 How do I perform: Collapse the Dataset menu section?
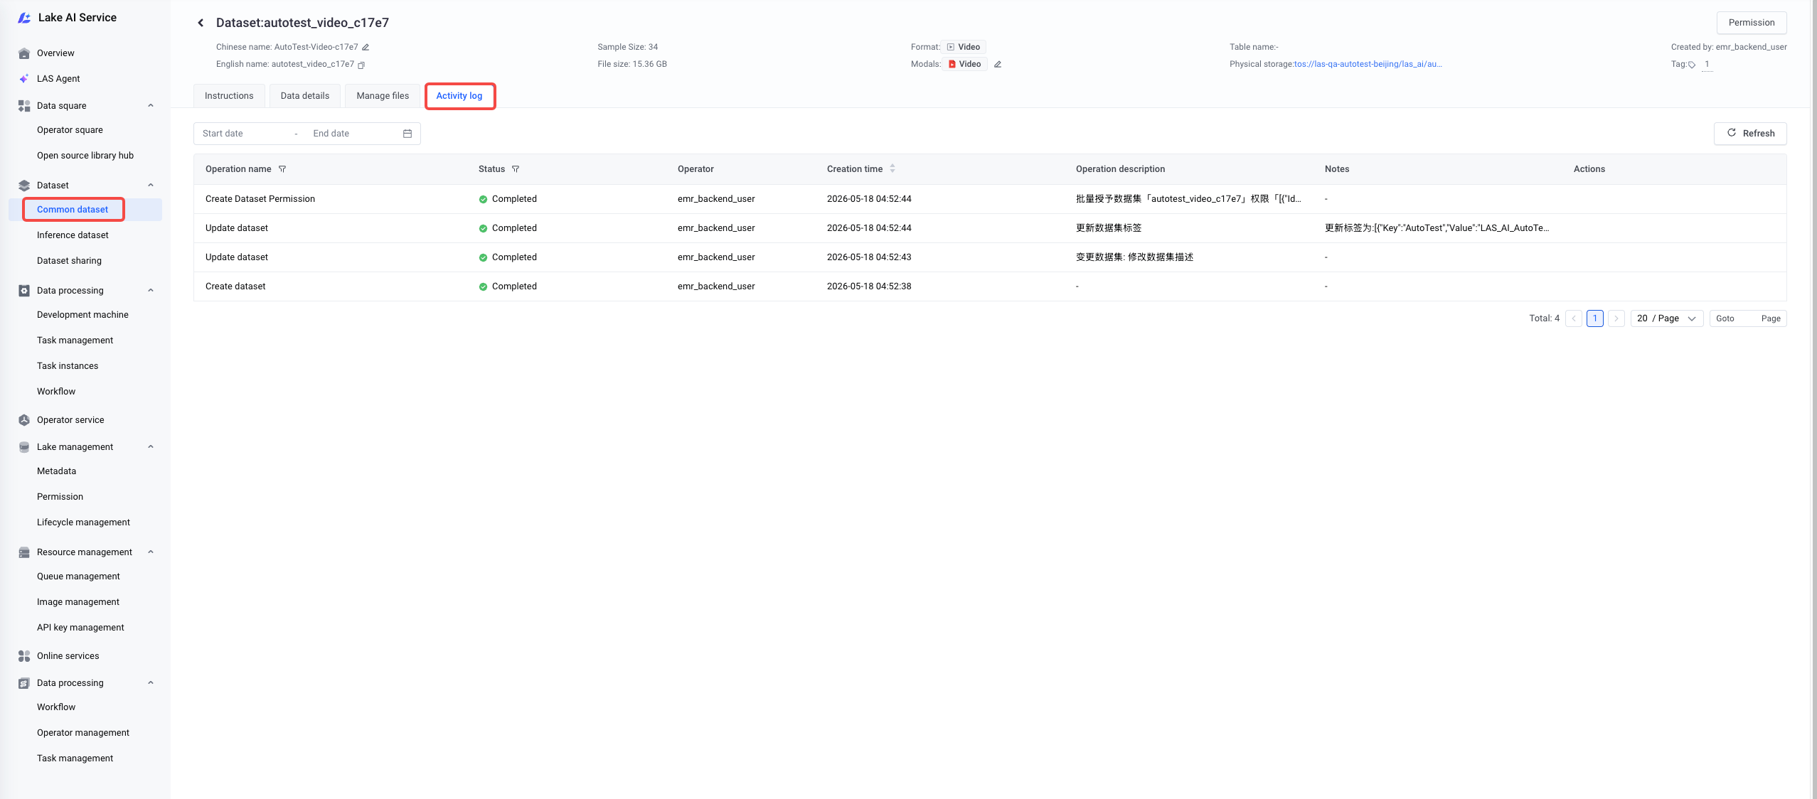point(151,186)
